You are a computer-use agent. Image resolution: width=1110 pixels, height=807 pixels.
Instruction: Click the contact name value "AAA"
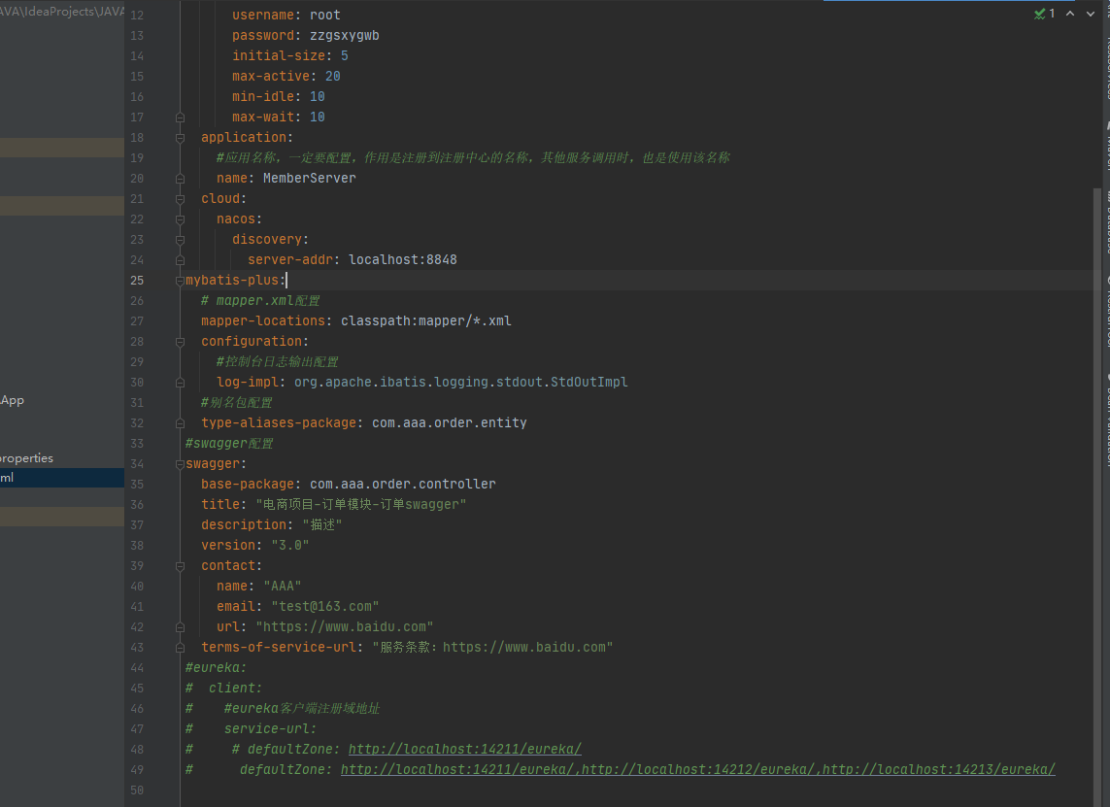click(x=283, y=587)
